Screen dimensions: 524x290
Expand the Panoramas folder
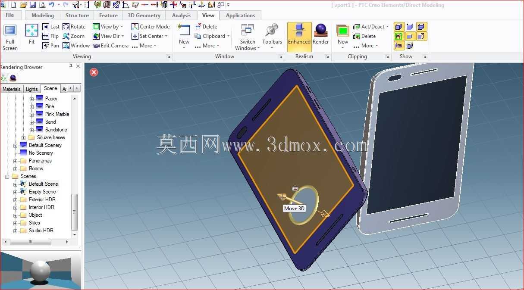pyautogui.click(x=16, y=161)
